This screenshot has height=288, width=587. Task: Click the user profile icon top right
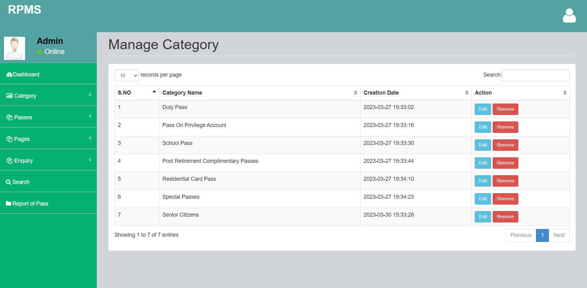tap(569, 15)
